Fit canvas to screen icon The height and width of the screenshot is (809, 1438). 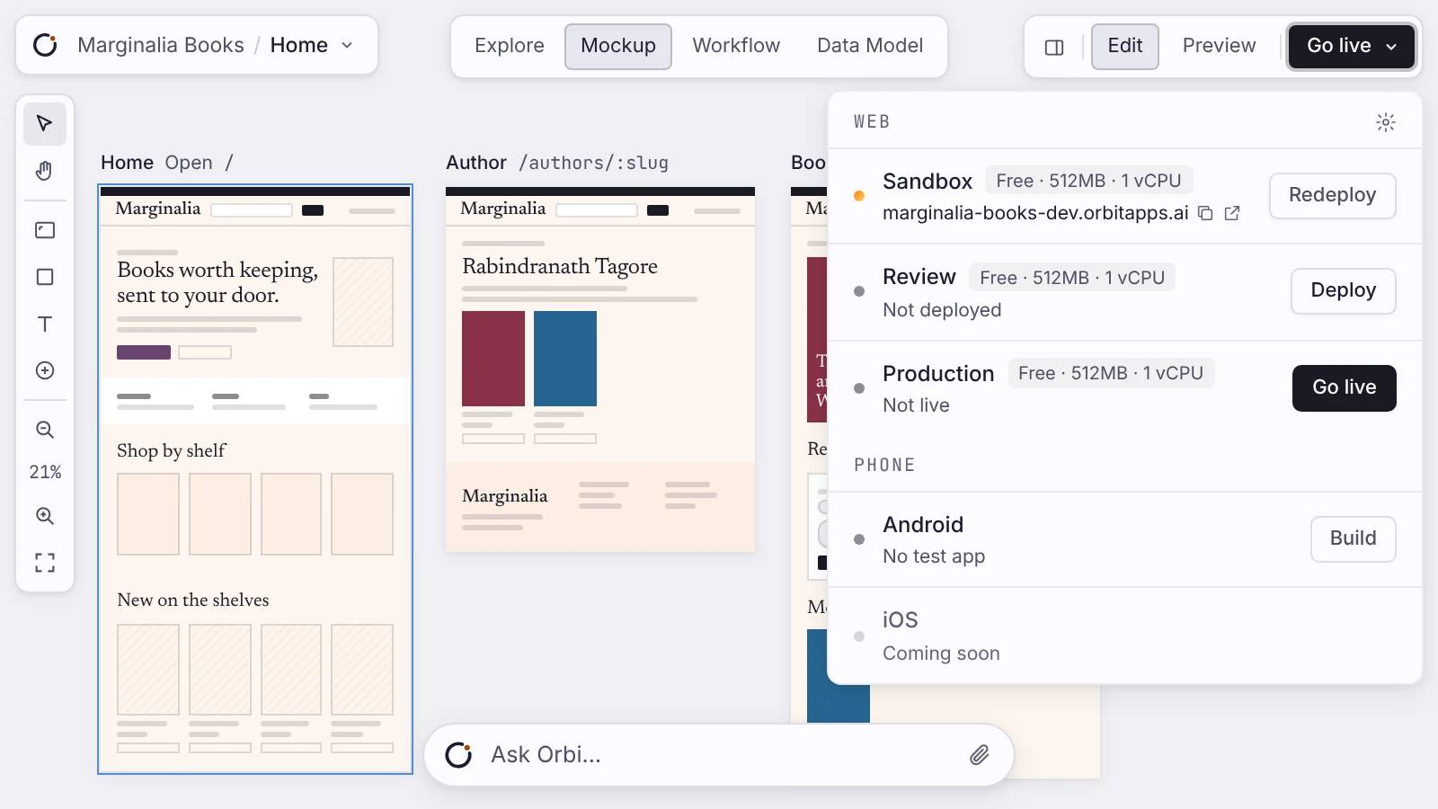(45, 563)
